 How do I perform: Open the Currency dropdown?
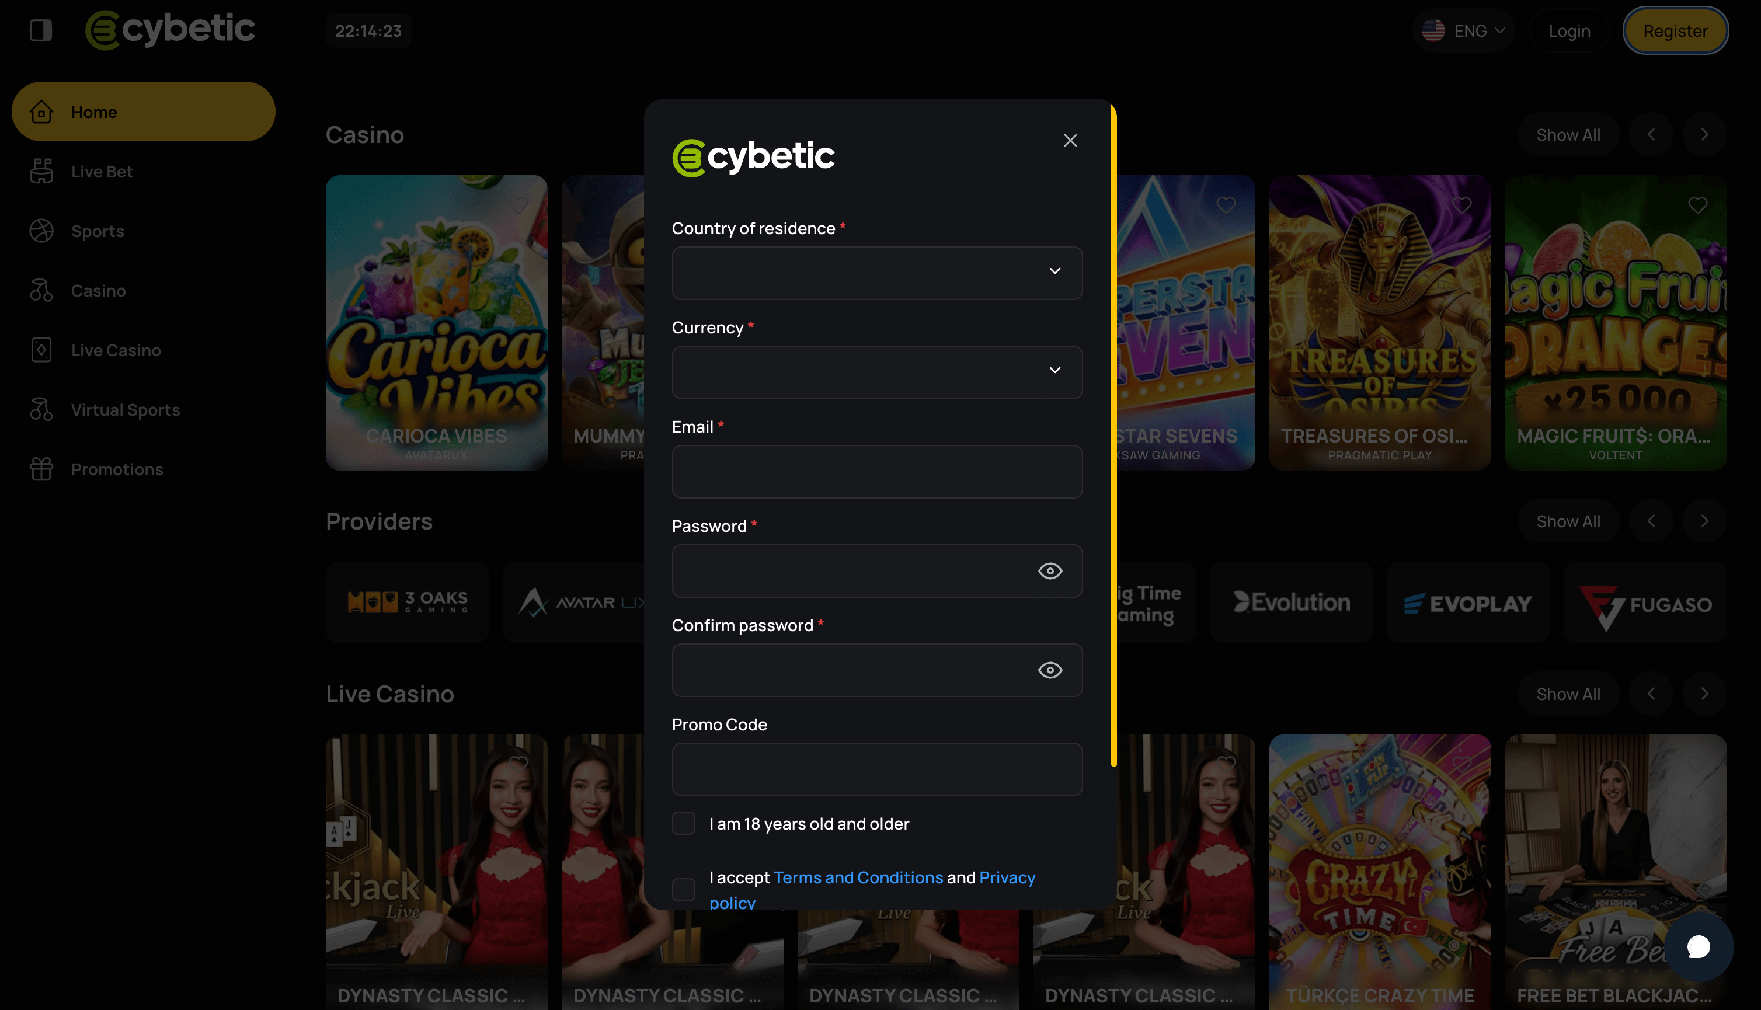[x=878, y=372]
